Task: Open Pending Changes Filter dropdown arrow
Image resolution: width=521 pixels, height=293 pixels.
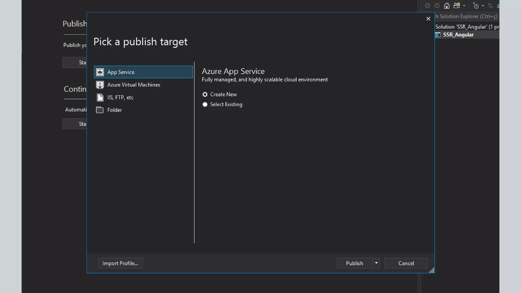Action: point(483,6)
